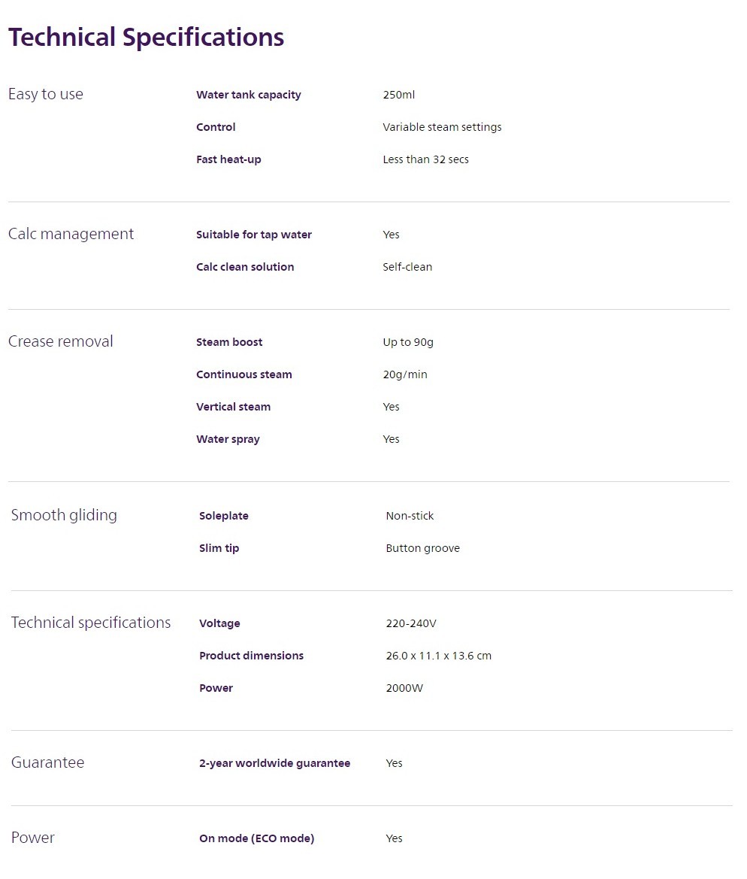This screenshot has width=747, height=879.
Task: Click the Water tank capacity label
Action: [x=248, y=95]
